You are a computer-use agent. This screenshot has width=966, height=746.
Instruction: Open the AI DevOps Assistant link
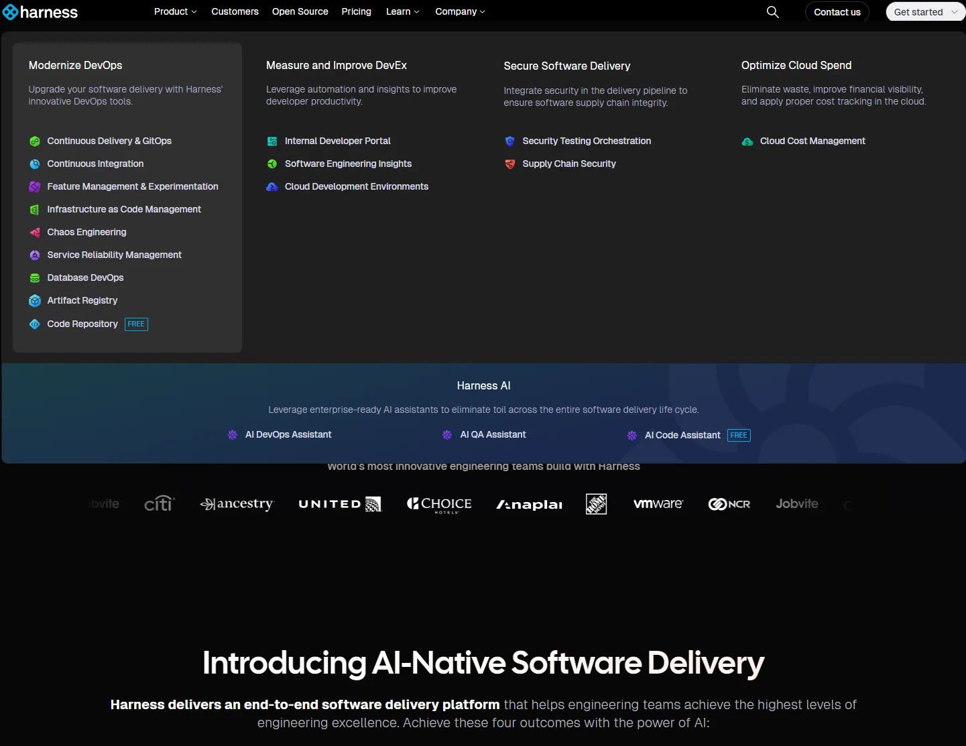(288, 435)
